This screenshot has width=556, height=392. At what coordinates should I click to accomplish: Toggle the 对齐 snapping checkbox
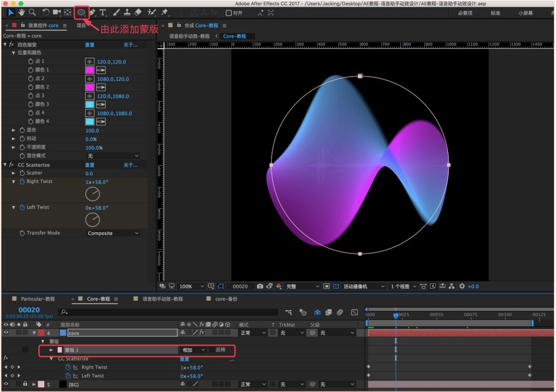(x=229, y=13)
